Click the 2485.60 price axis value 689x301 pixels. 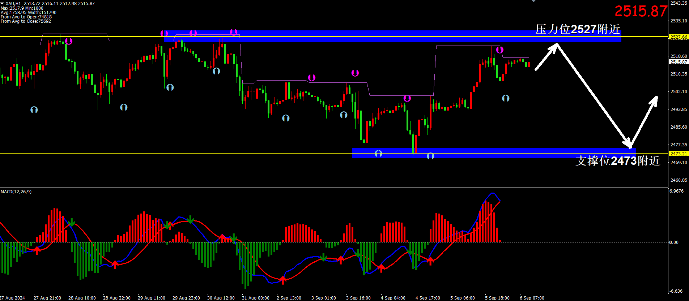[679, 127]
